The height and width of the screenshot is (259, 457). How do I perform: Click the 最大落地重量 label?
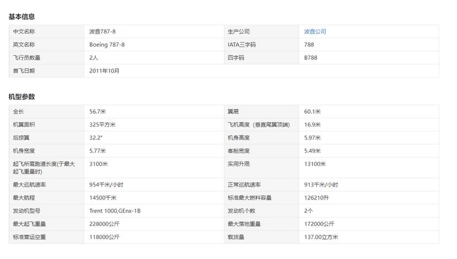coord(244,224)
